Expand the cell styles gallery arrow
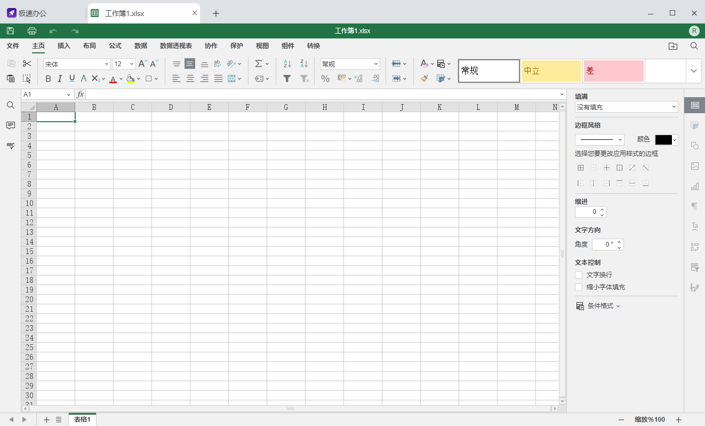Screen dimensions: 705x426 tap(694, 71)
